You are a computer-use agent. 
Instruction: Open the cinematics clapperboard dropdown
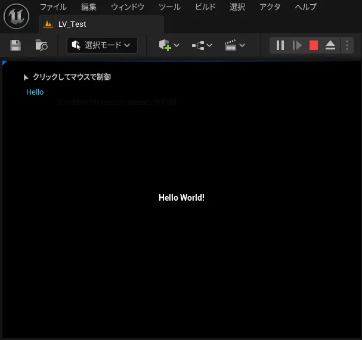tap(234, 45)
